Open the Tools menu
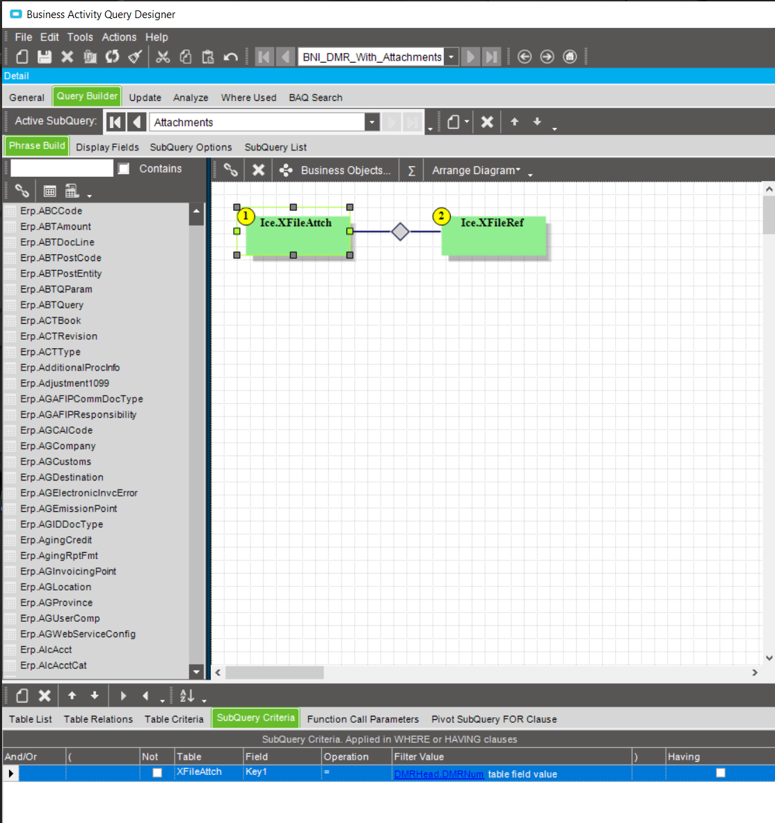 click(80, 38)
